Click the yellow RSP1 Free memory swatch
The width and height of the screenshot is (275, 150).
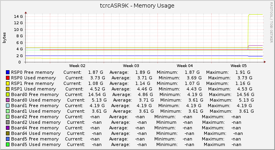tap(8, 83)
